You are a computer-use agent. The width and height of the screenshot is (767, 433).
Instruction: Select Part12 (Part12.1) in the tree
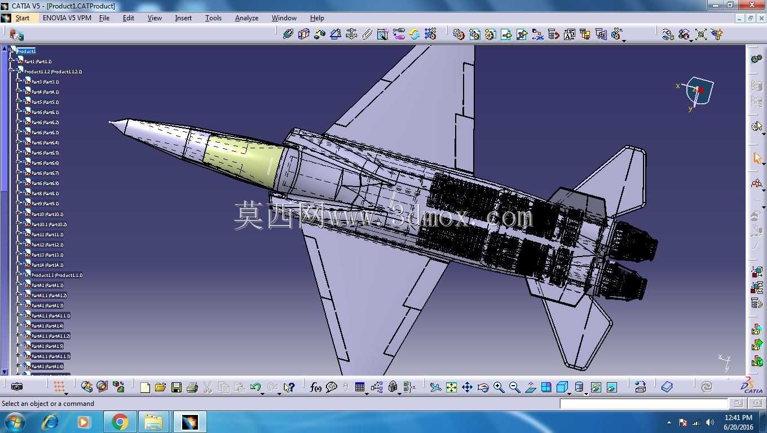(47, 245)
